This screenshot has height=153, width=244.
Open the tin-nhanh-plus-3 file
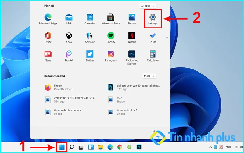(x=123, y=112)
